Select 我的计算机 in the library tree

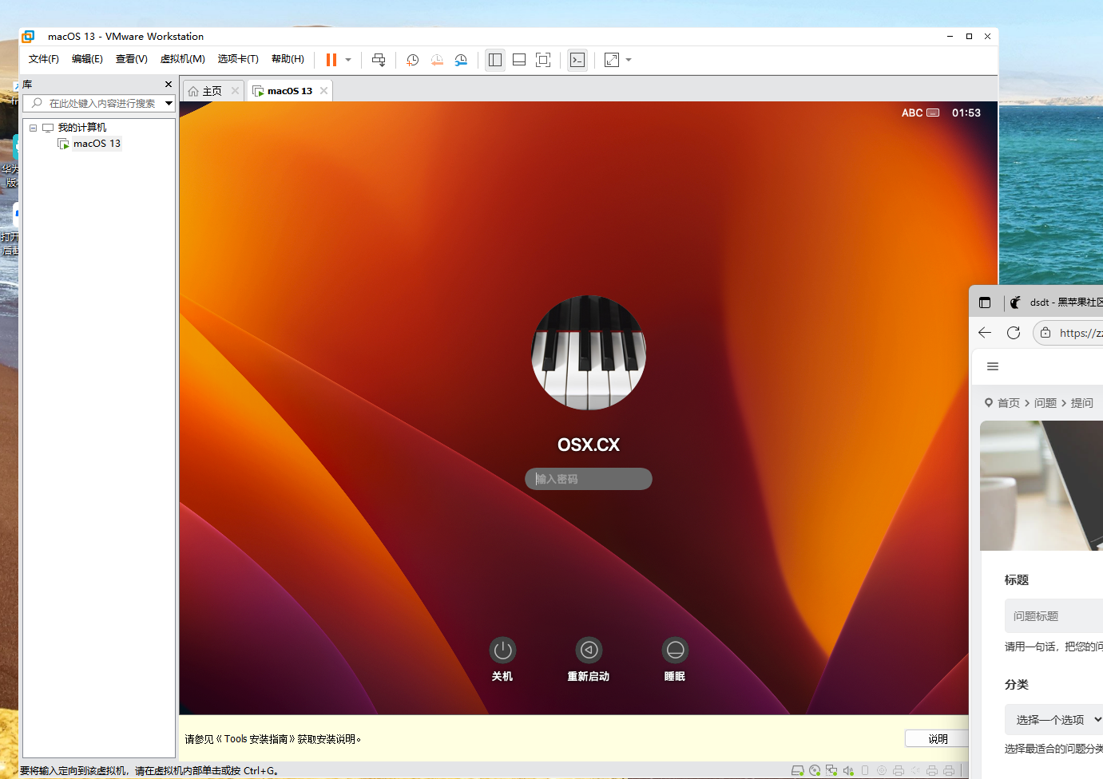coord(81,128)
